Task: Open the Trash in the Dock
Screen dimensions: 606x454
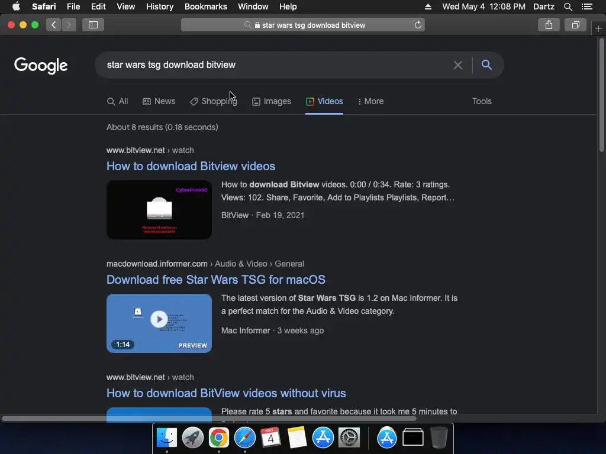Action: tap(439, 437)
